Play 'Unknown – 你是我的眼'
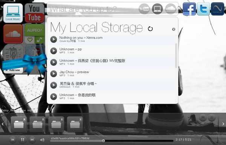The height and width of the screenshot is (145, 226). click(x=53, y=96)
